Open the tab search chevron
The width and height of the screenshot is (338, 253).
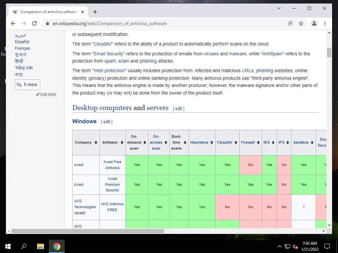click(x=279, y=8)
